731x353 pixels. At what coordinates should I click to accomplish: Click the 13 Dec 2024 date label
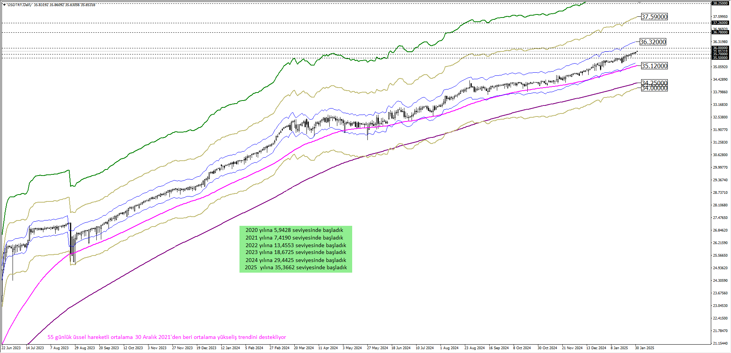pos(596,348)
